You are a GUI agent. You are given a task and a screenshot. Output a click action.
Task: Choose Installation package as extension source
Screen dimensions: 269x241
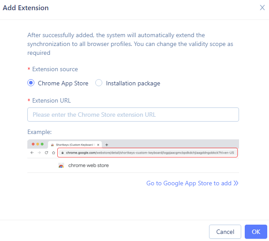tap(99, 83)
